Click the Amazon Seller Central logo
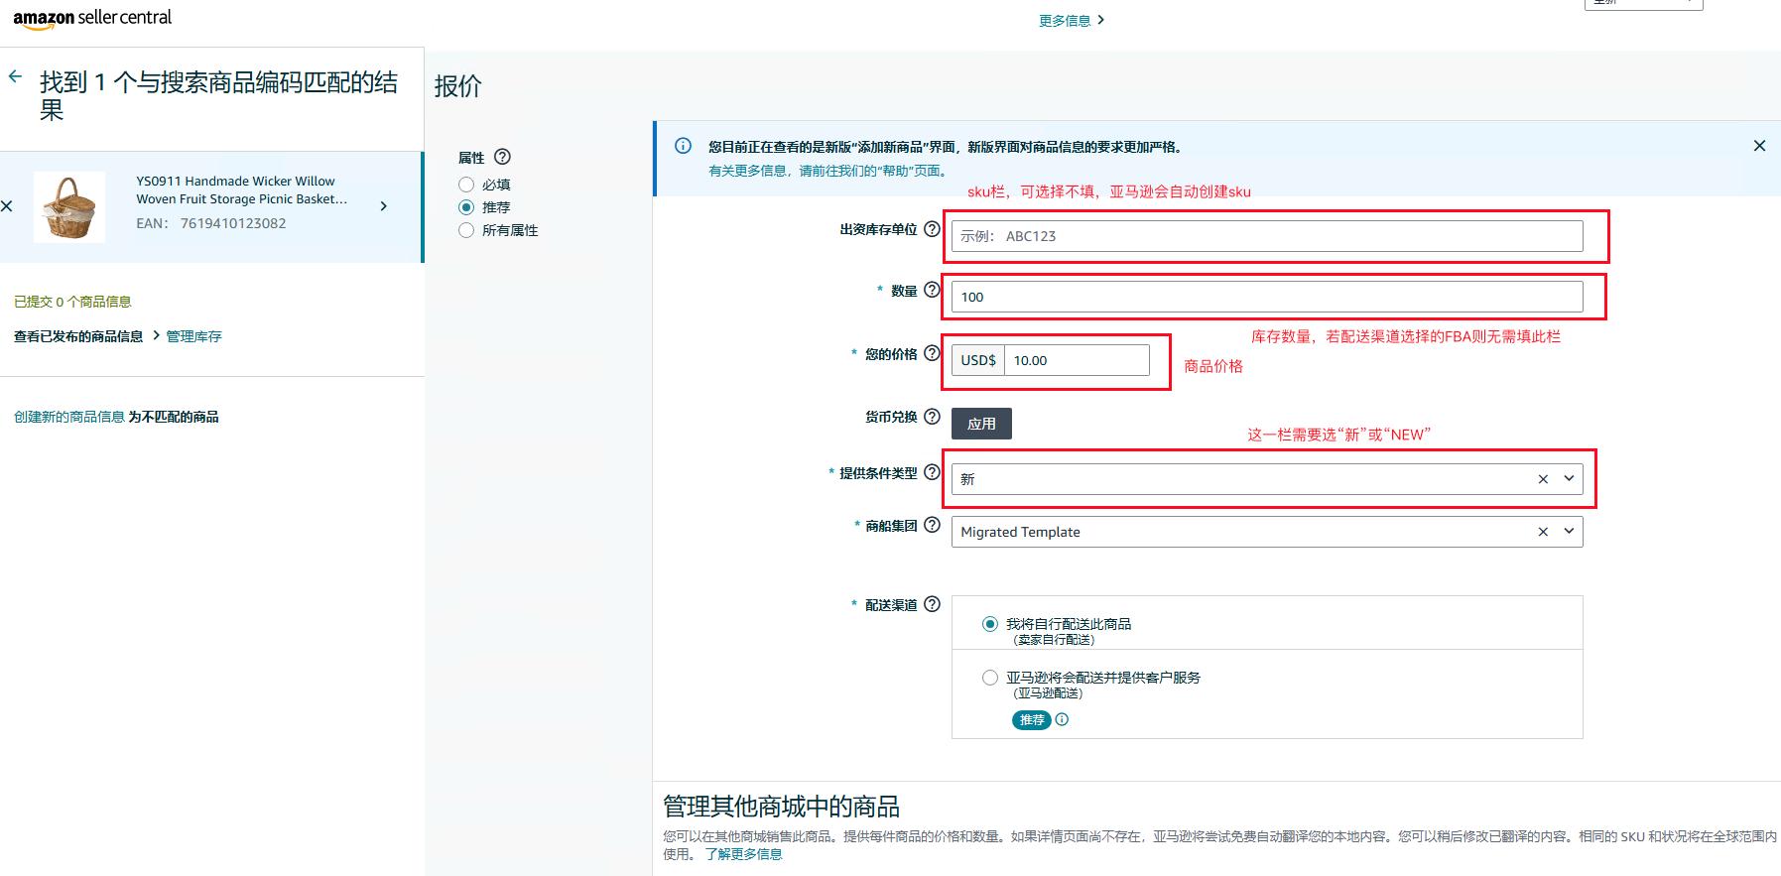Image resolution: width=1781 pixels, height=876 pixels. tap(92, 18)
